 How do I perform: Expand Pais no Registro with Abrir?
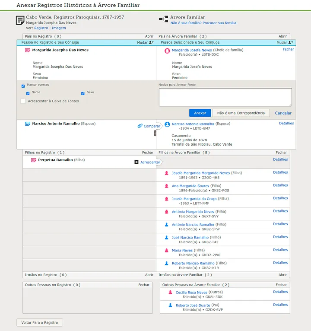[149, 37]
